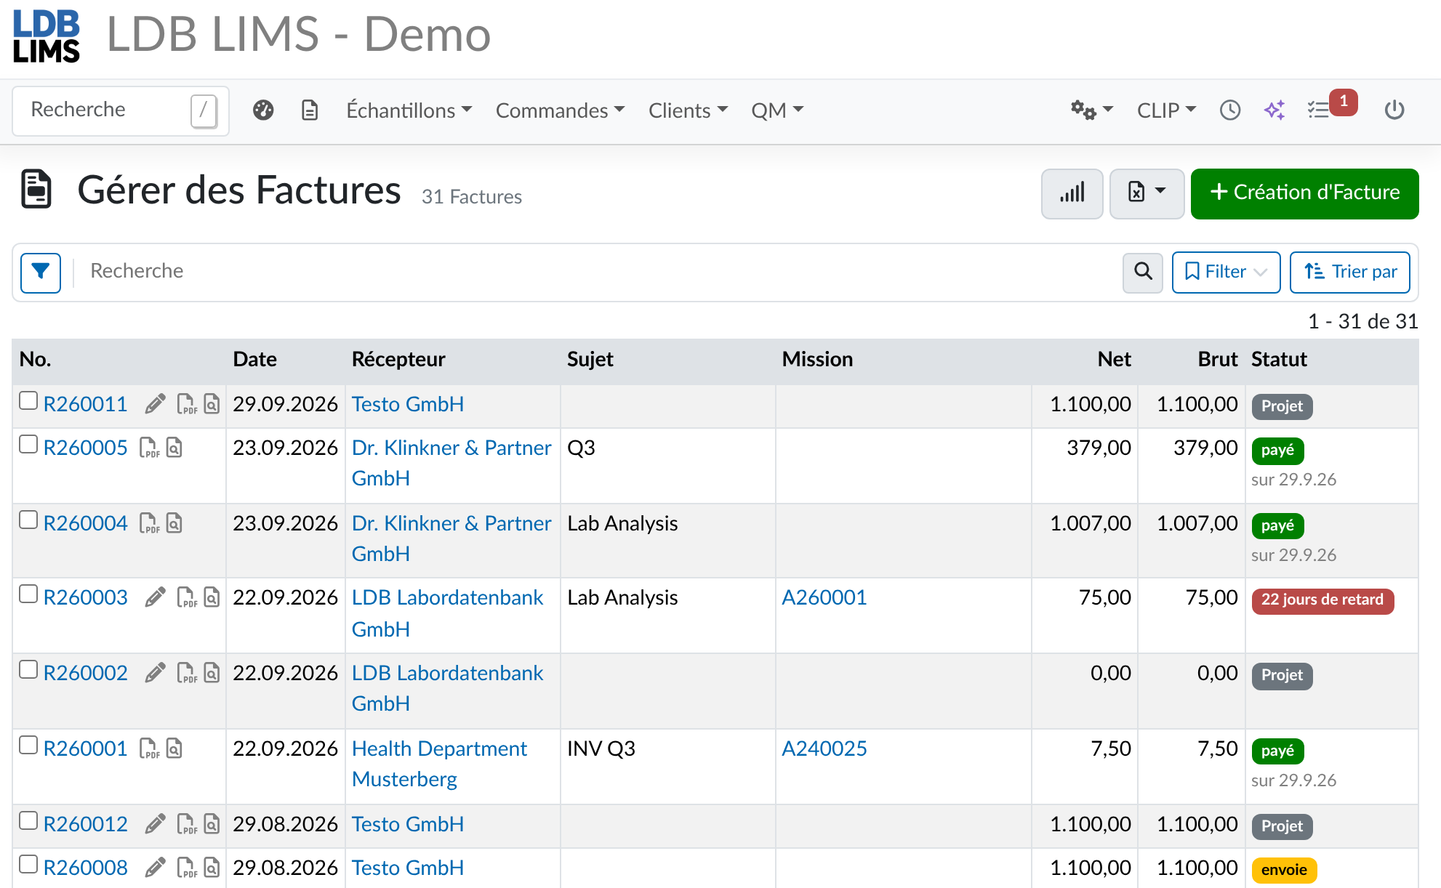Screen dimensions: 1441x888
Task: Open the Commandes menu
Action: [561, 110]
